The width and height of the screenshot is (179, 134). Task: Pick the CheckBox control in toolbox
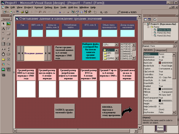[3, 39]
